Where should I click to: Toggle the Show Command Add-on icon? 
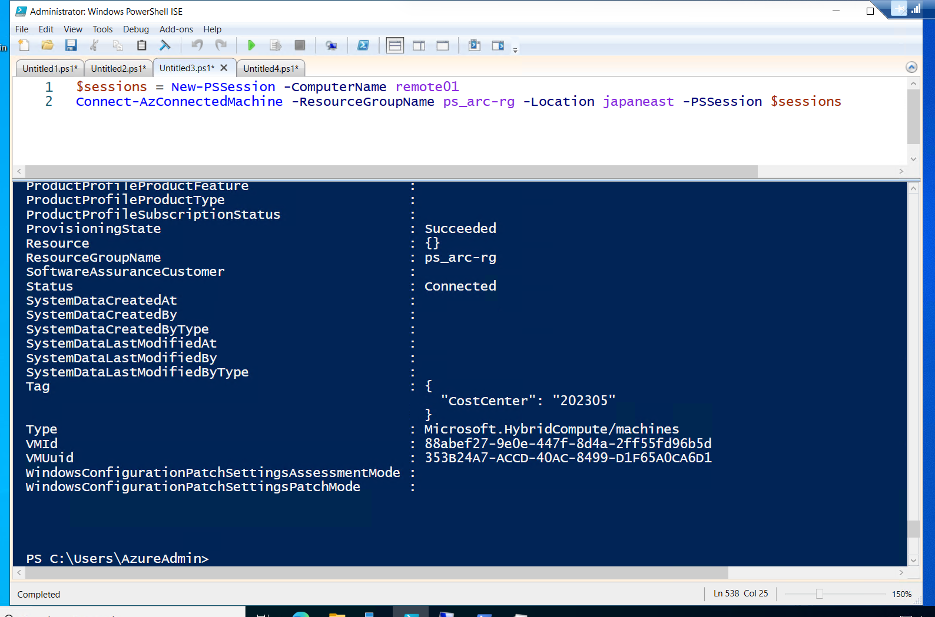498,45
